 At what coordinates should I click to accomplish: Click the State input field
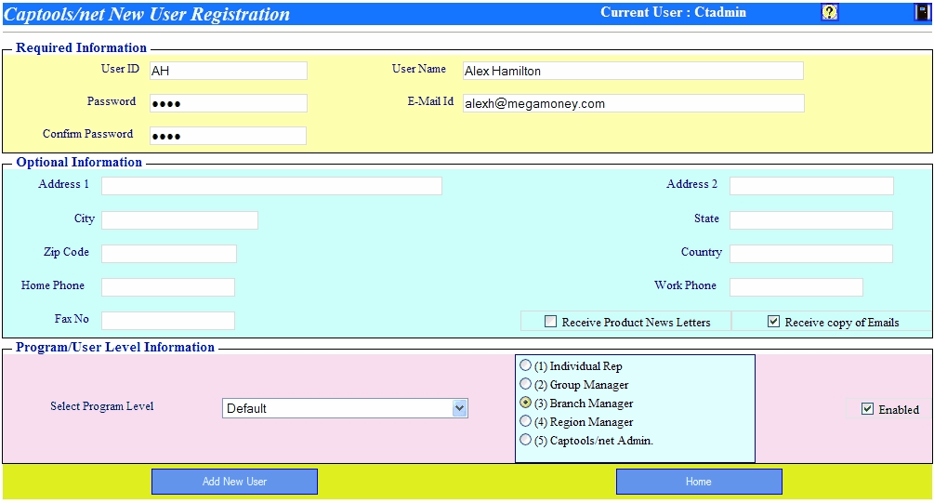pos(811,220)
